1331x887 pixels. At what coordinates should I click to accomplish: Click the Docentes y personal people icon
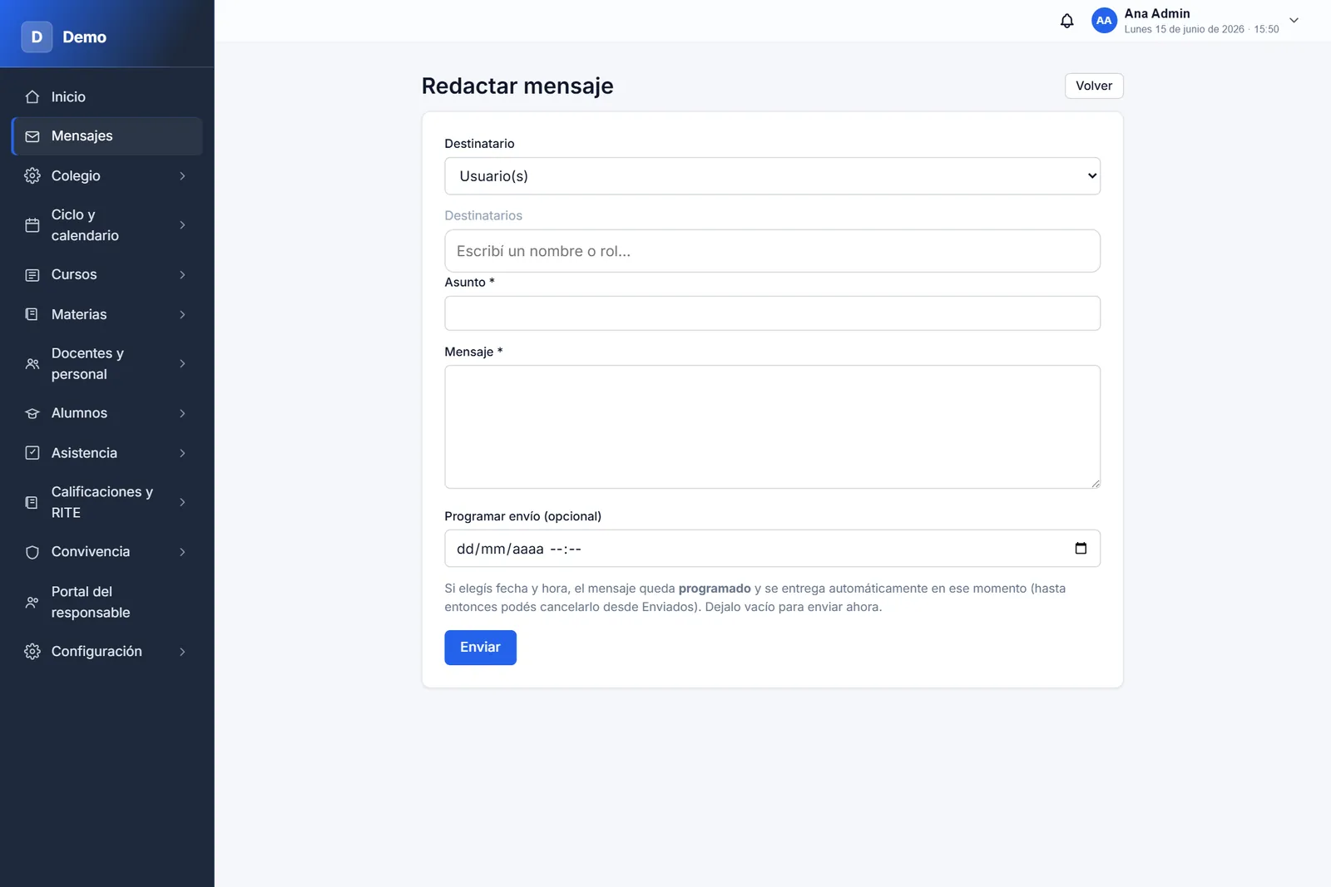[x=32, y=364]
